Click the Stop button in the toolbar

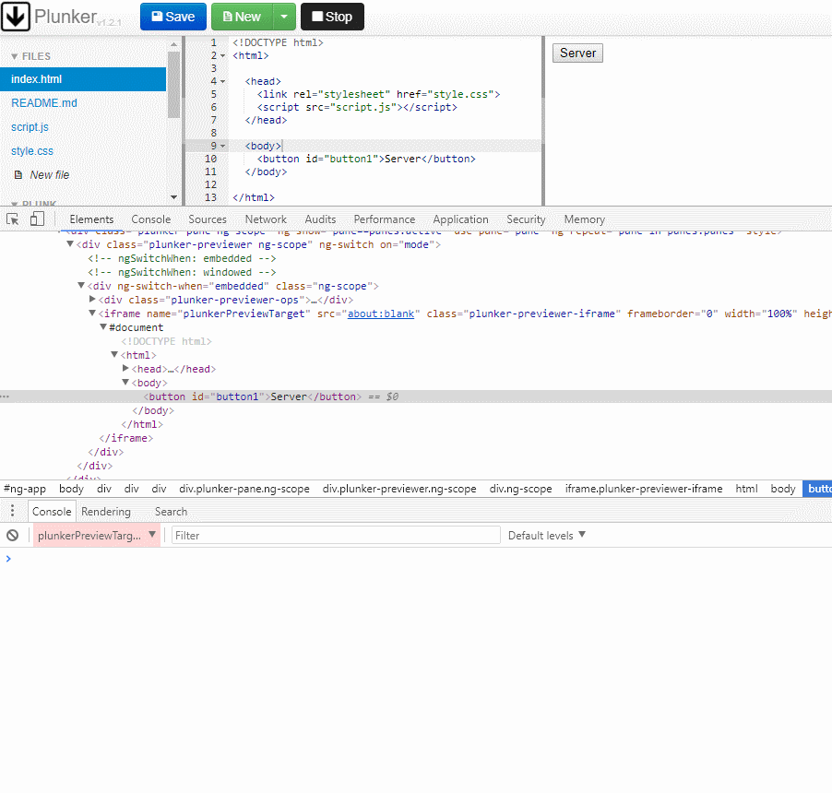coord(331,16)
